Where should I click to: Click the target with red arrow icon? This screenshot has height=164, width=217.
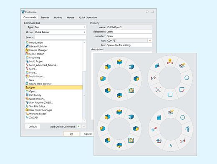pos(154,129)
